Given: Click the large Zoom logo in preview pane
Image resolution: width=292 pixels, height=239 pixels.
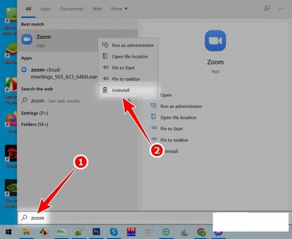Looking at the screenshot, I should click(215, 41).
